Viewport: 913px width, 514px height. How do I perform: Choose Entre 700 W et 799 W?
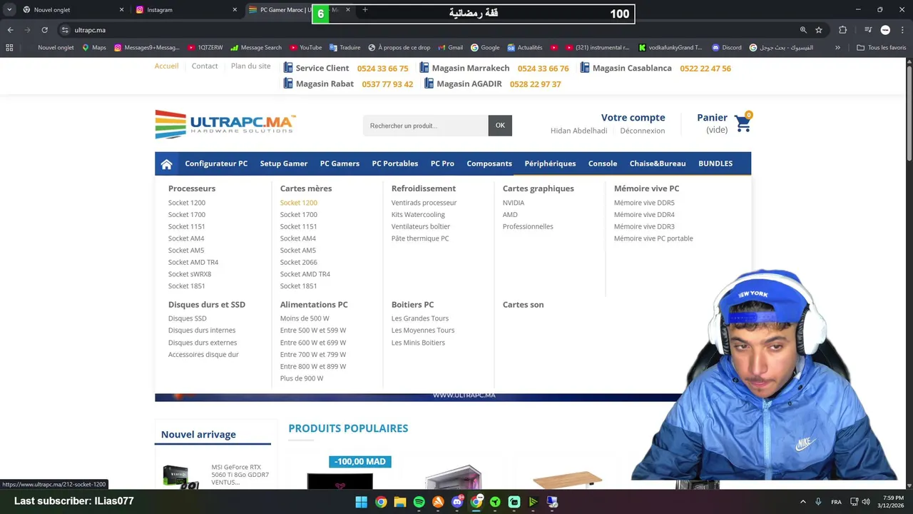[x=313, y=355]
